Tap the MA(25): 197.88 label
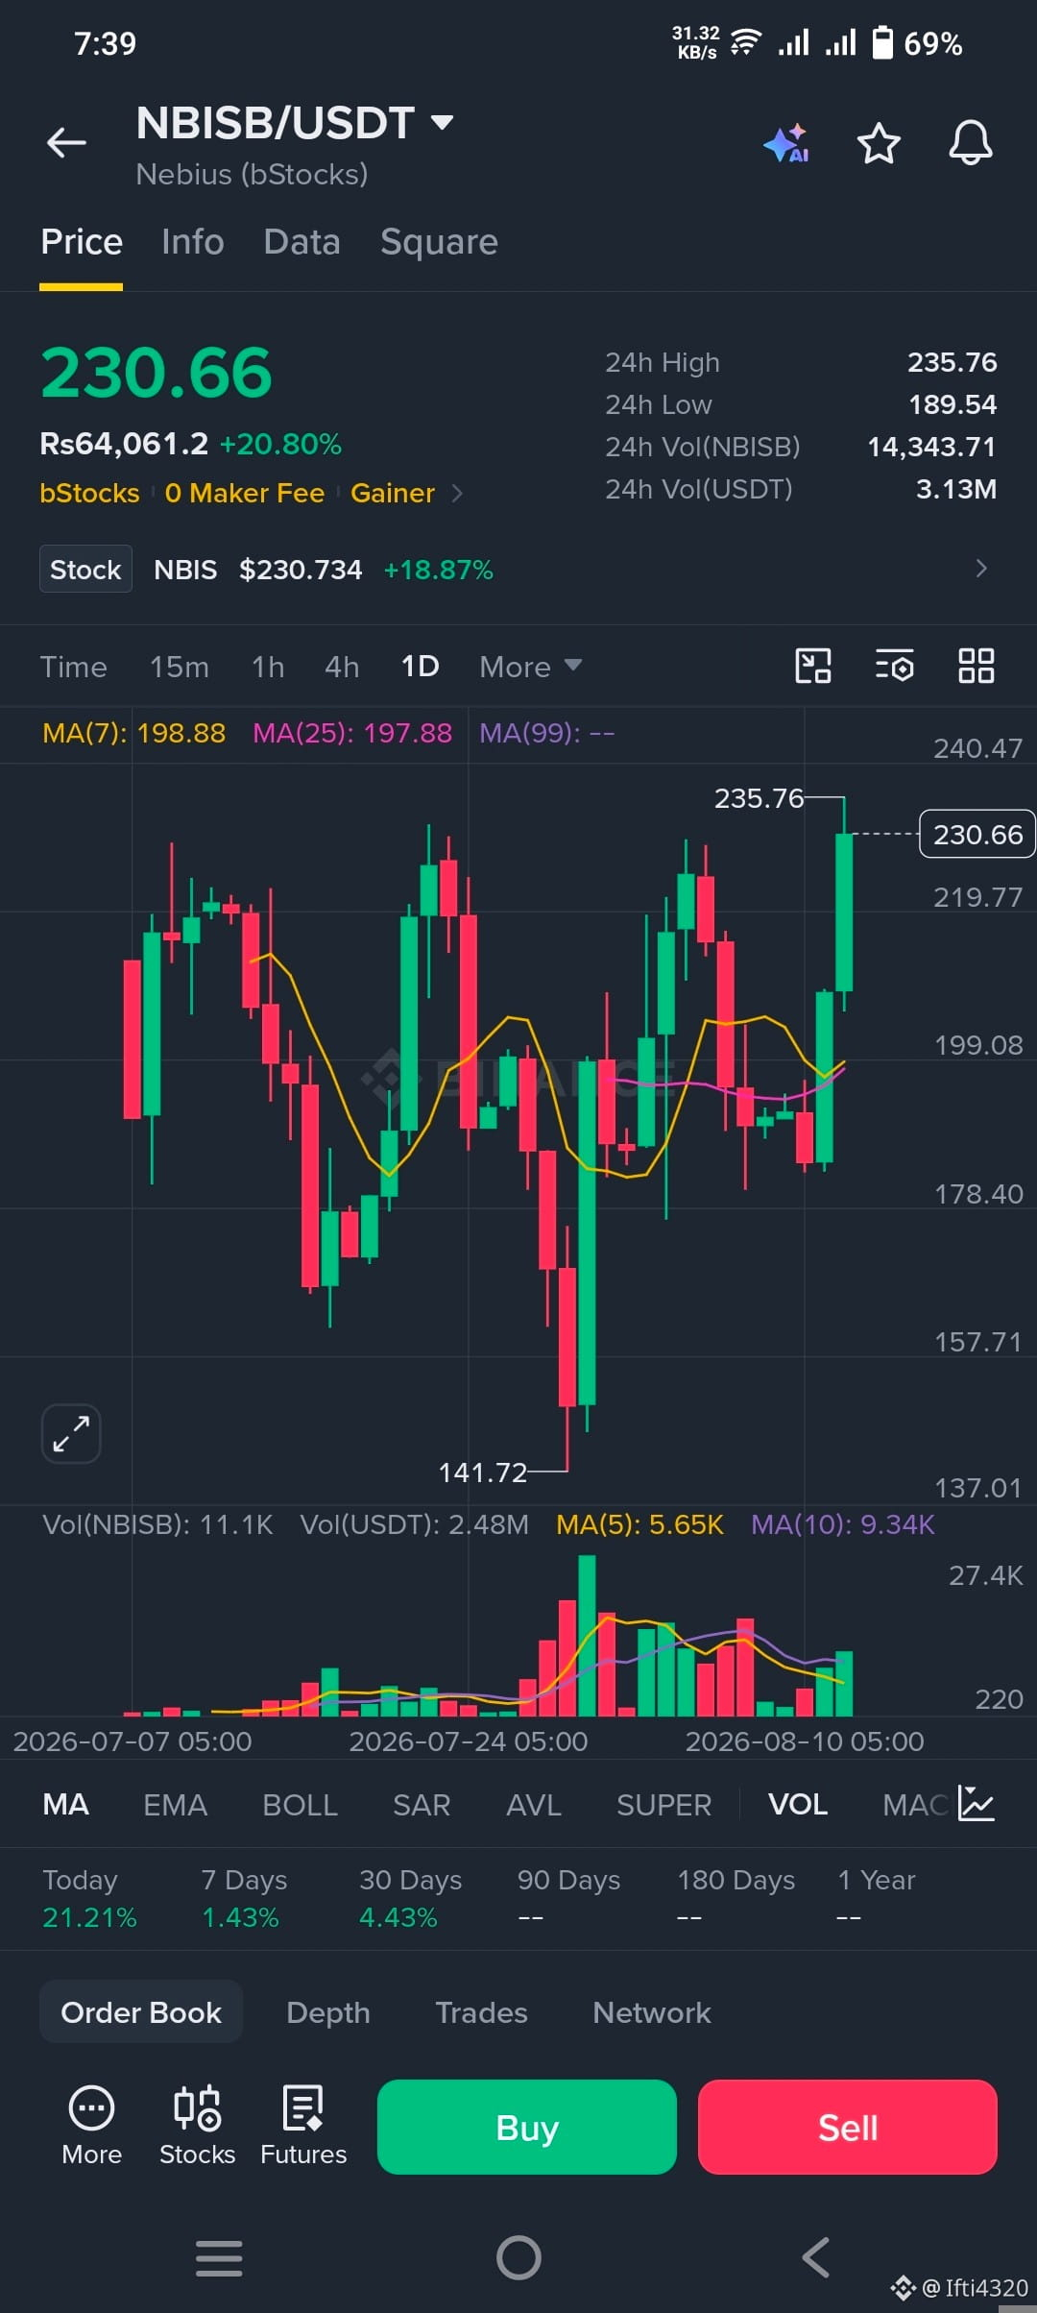This screenshot has height=2313, width=1037. (x=352, y=733)
